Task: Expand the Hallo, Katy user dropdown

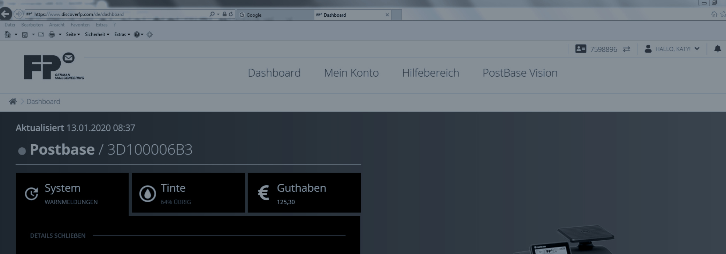Action: coord(672,49)
